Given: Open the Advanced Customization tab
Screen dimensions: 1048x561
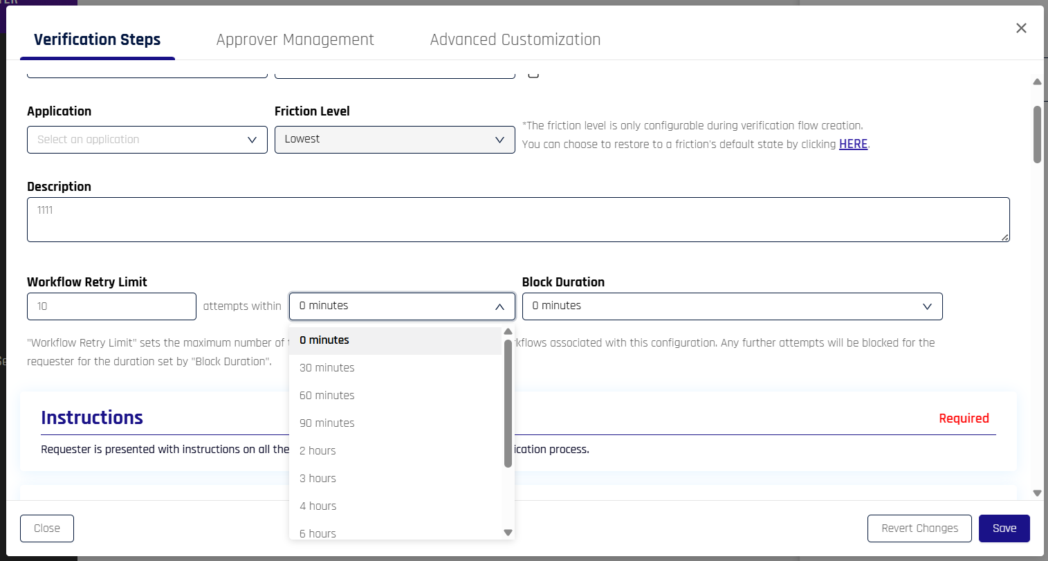Looking at the screenshot, I should [515, 40].
